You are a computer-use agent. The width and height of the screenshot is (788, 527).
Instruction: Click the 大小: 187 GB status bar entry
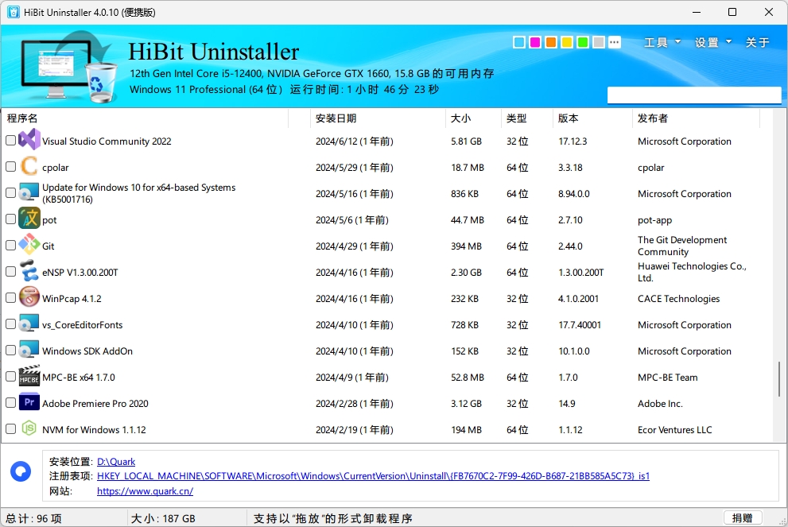pyautogui.click(x=163, y=518)
